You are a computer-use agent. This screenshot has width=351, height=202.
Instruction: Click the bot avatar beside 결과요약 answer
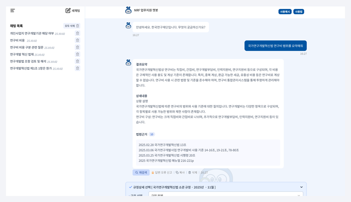click(128, 62)
